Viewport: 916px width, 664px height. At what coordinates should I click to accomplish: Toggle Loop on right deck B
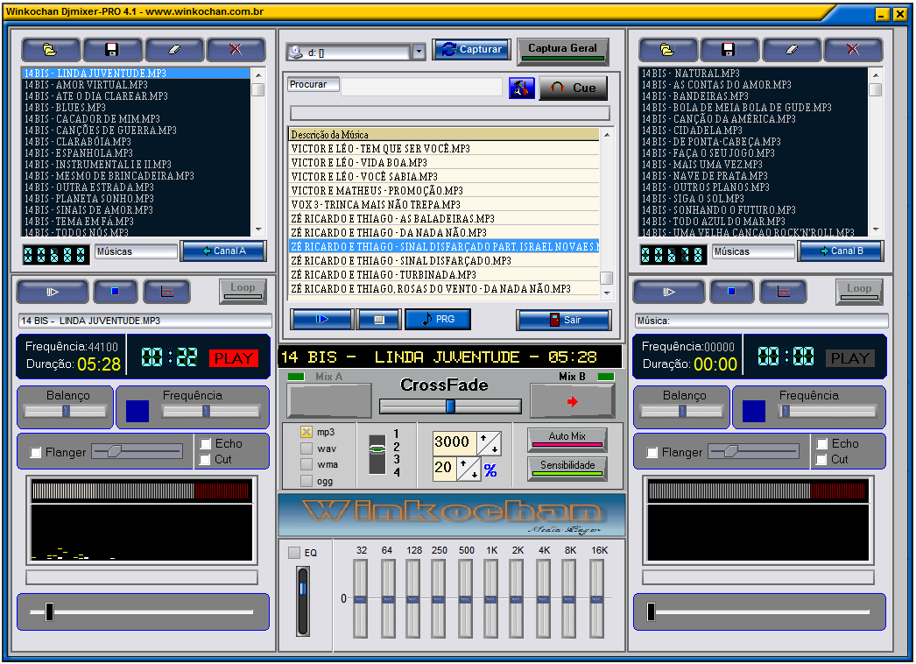(x=859, y=291)
